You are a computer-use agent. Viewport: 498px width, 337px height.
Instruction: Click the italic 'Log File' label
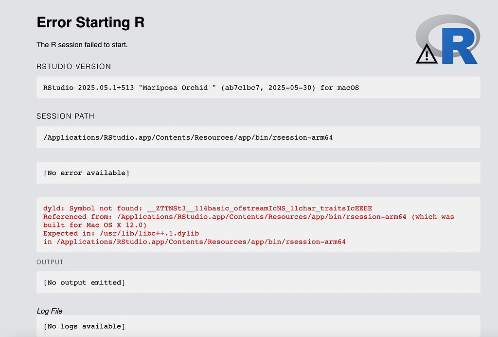point(49,311)
